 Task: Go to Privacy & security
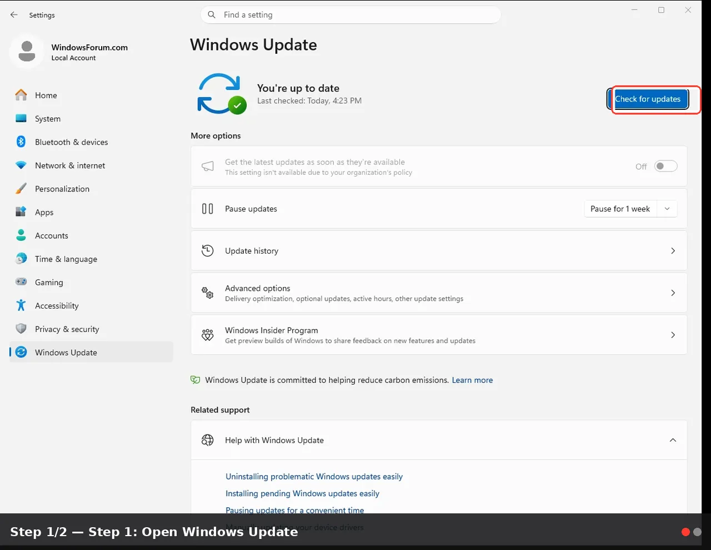click(91, 329)
